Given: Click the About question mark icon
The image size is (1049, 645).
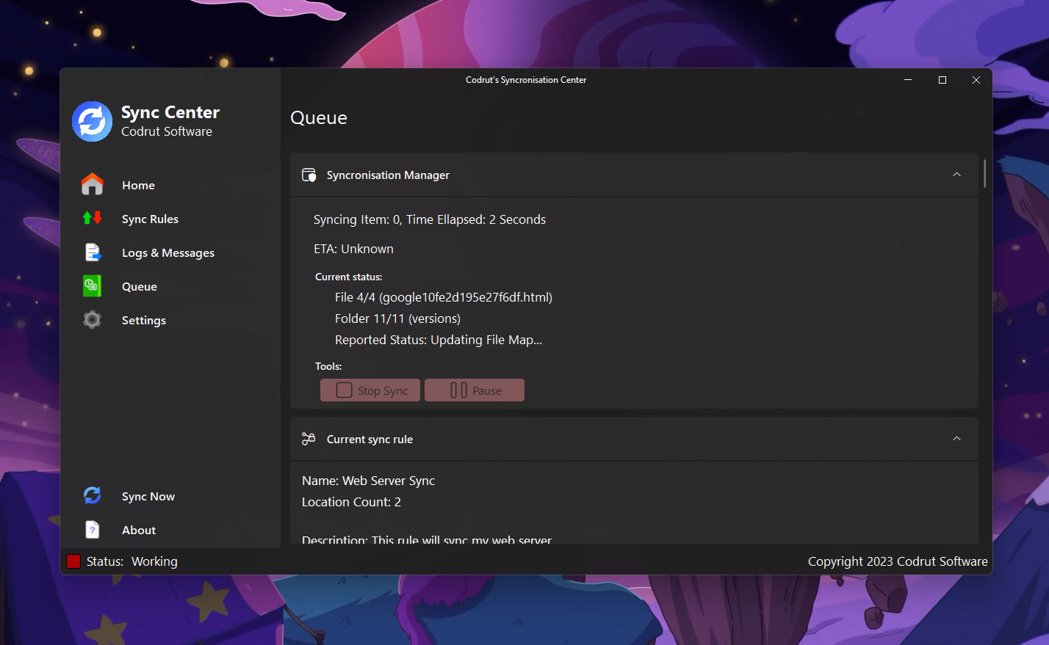Looking at the screenshot, I should [x=93, y=530].
